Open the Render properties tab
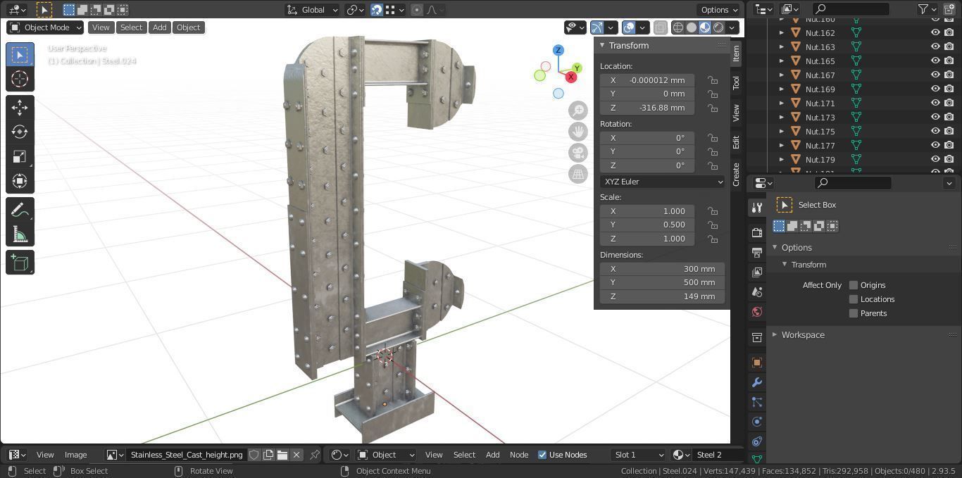962x478 pixels. 757,232
